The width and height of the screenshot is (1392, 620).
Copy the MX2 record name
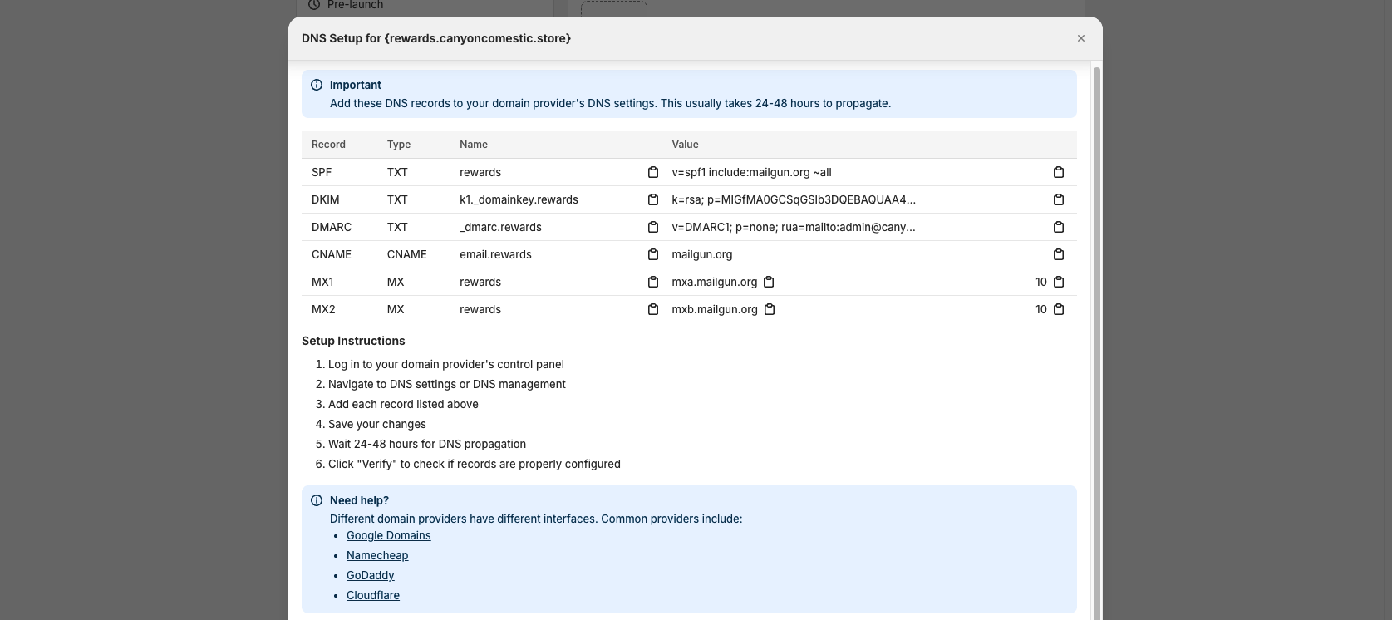(x=652, y=309)
